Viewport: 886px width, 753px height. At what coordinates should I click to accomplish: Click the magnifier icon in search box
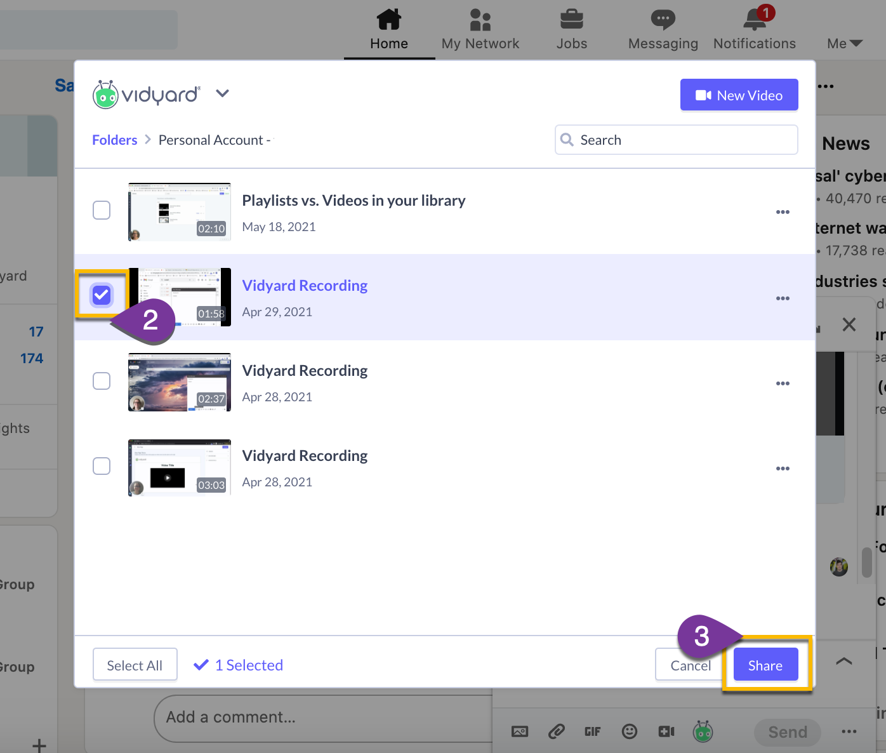click(x=567, y=140)
